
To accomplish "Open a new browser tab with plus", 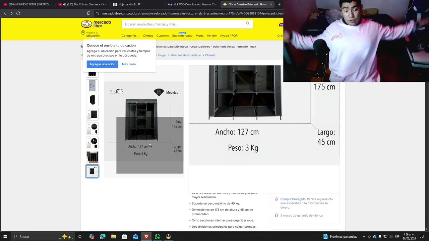I will point(279,4).
